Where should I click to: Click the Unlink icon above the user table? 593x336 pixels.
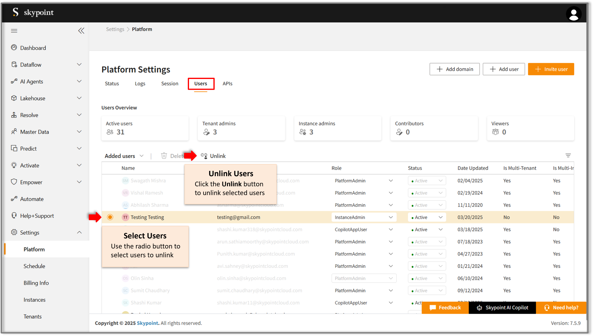[204, 156]
